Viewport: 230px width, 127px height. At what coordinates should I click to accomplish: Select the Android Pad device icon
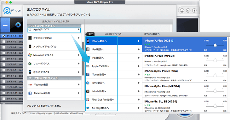click(30, 38)
